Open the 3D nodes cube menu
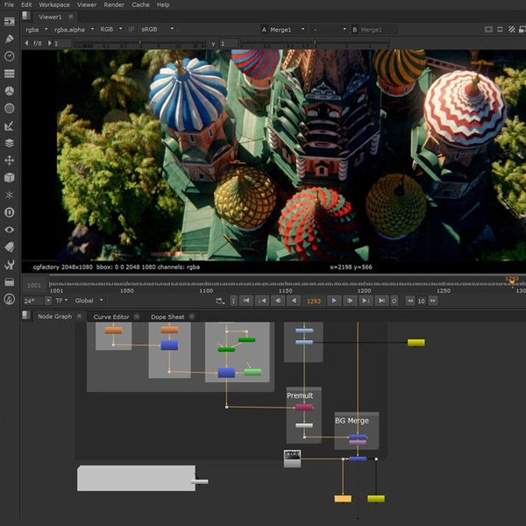Screen dimensions: 526x526 tap(10, 177)
